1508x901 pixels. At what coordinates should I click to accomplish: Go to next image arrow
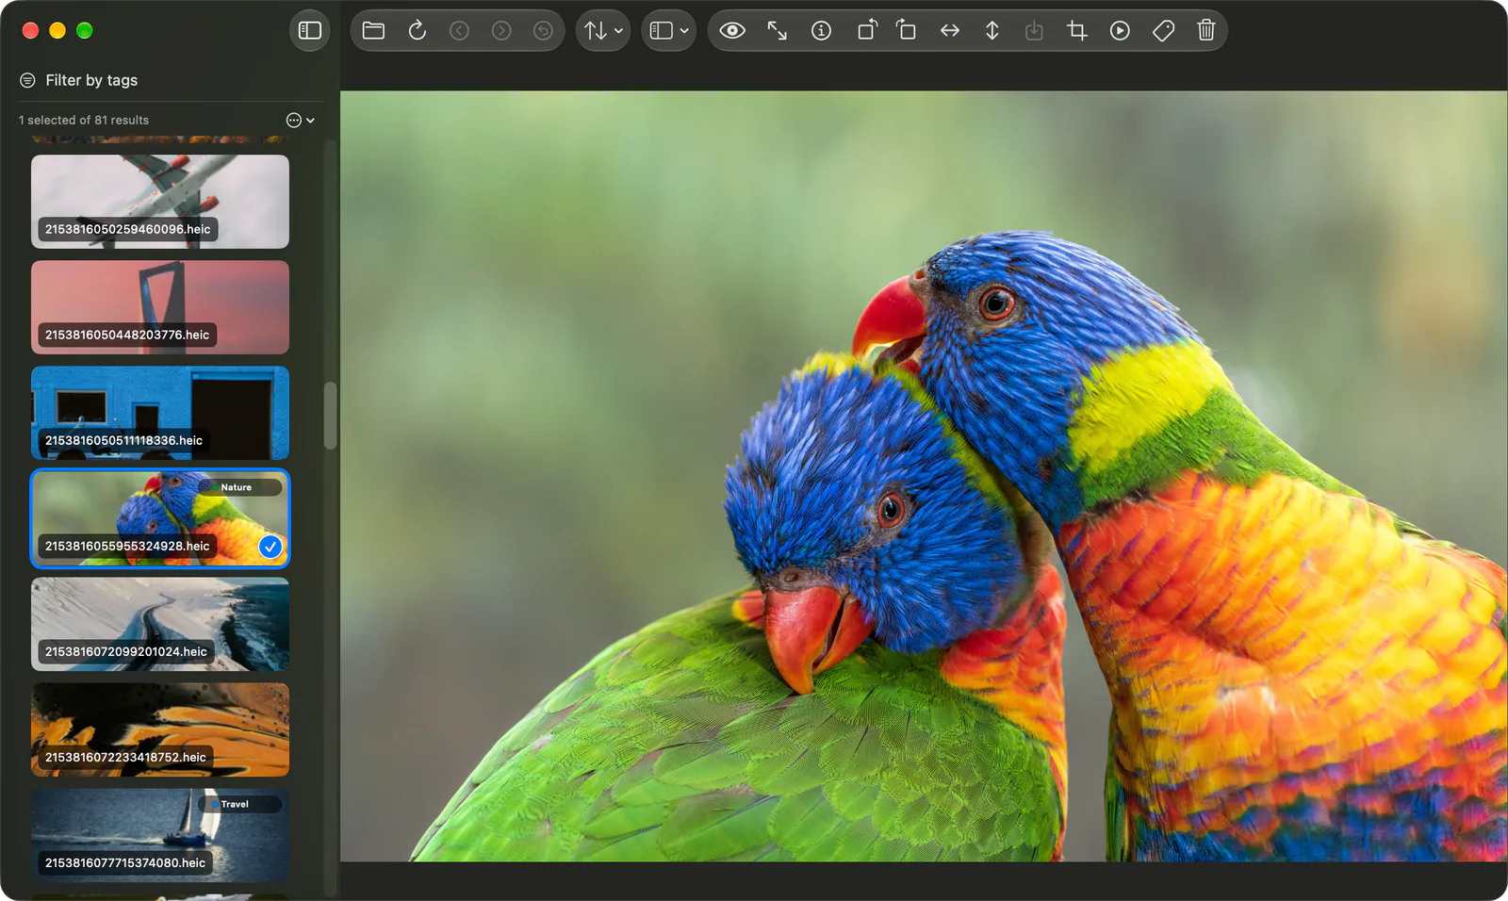501,31
